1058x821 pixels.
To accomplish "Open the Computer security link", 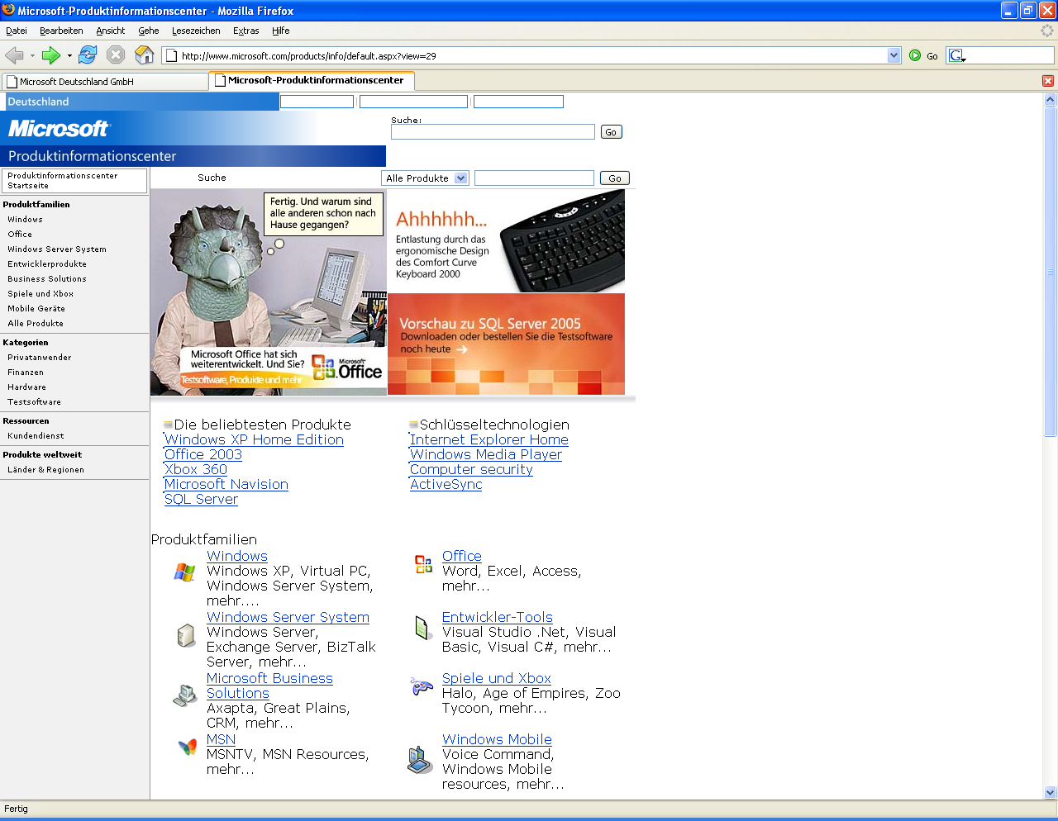I will pyautogui.click(x=471, y=470).
